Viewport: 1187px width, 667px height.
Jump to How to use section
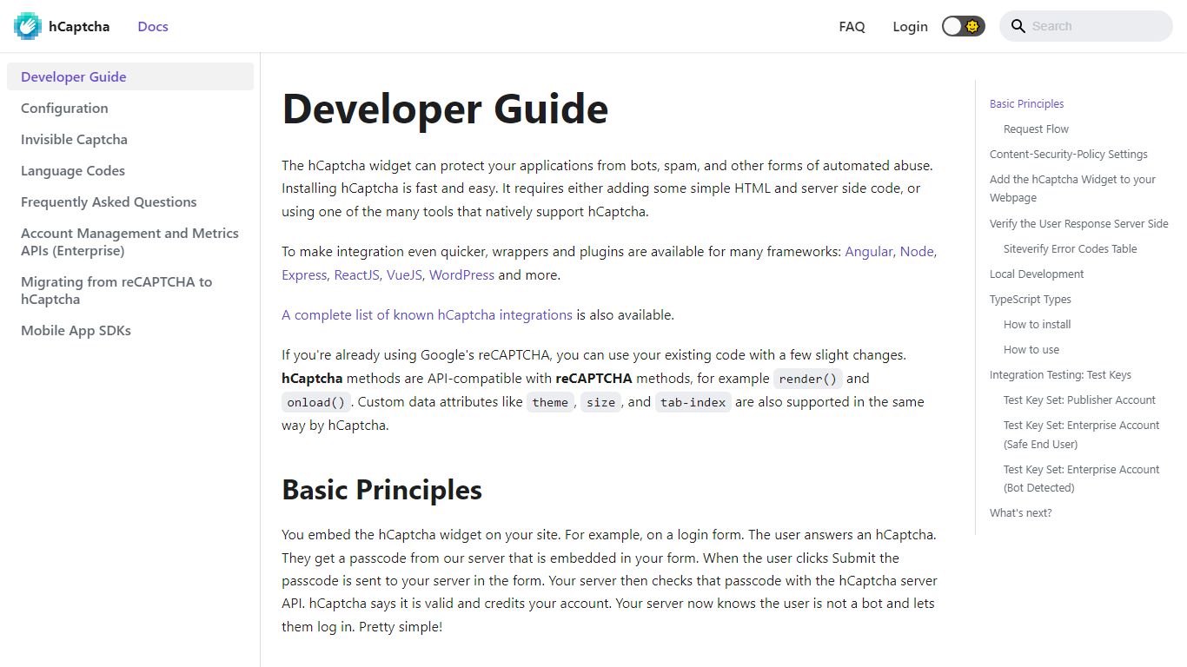pos(1031,349)
